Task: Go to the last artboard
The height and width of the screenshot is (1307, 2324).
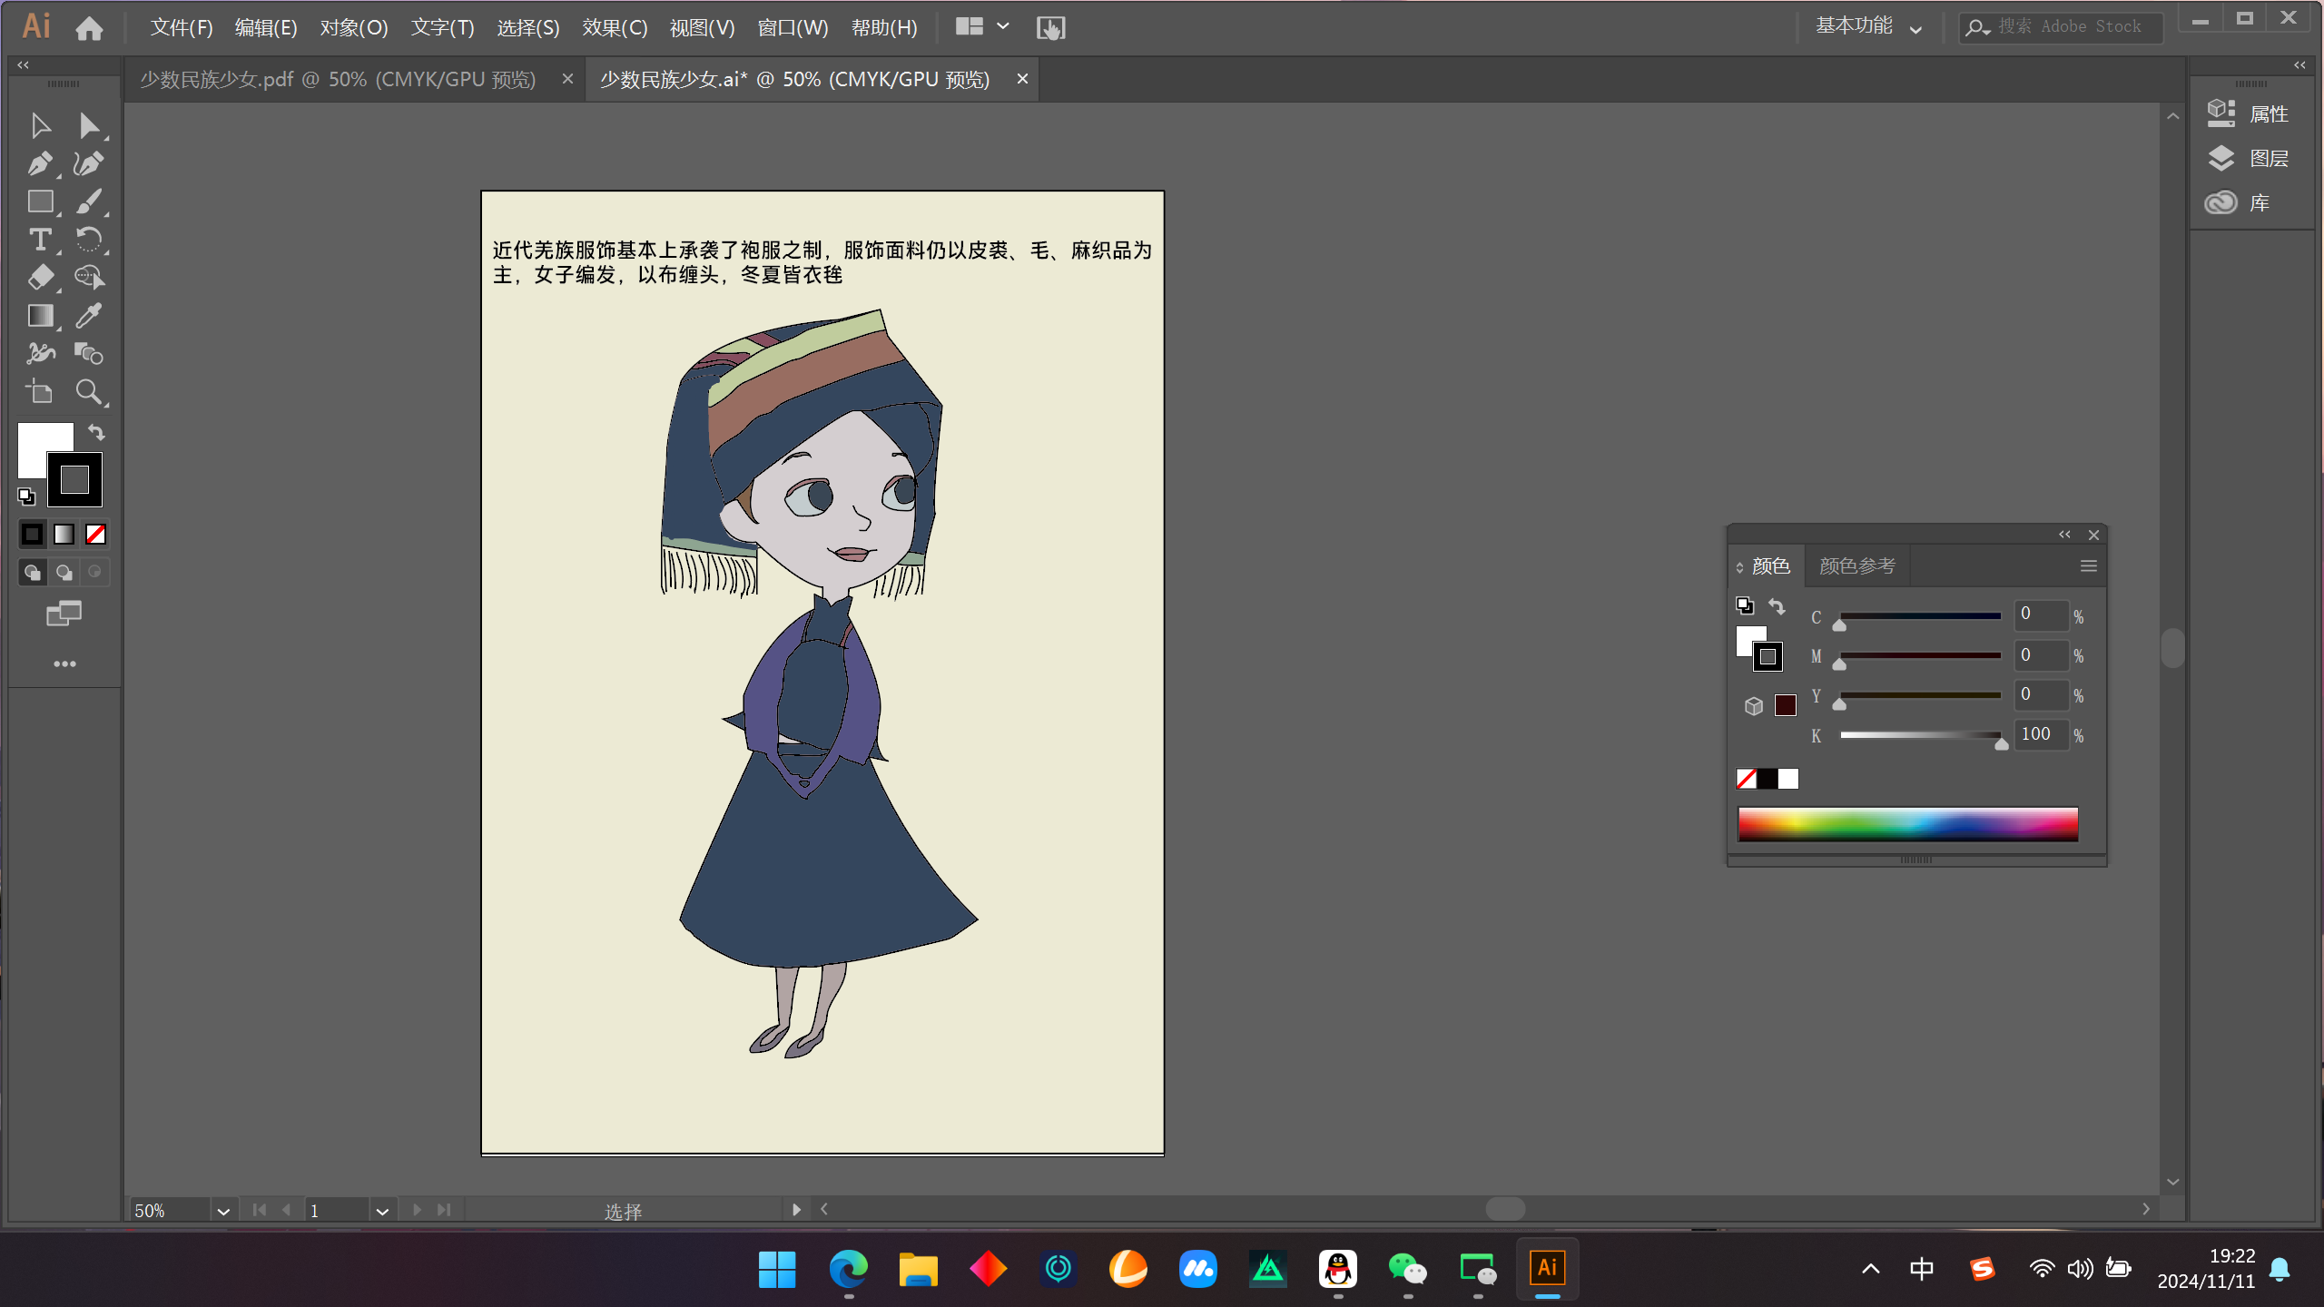Action: [443, 1210]
